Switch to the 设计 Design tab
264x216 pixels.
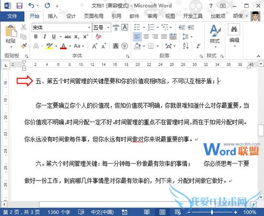pos(71,16)
